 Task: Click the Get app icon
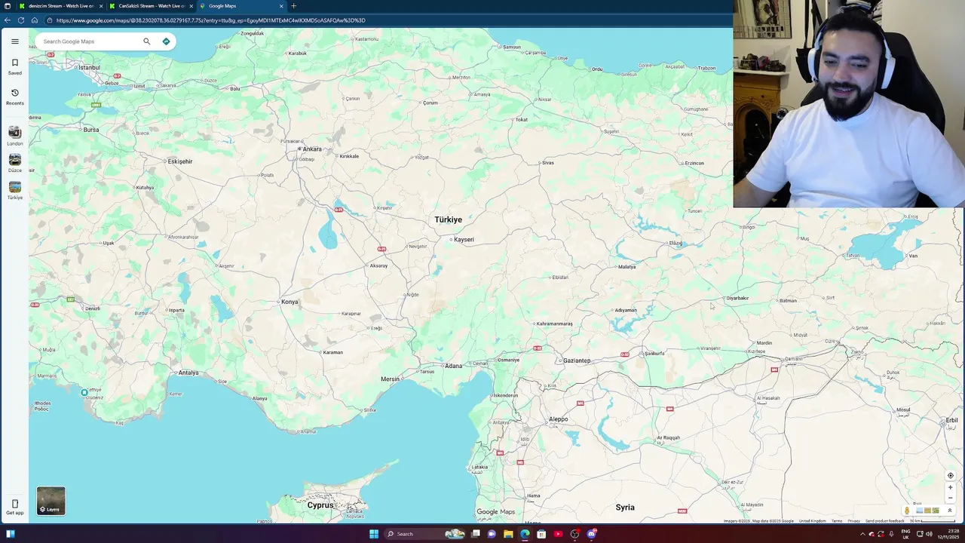[14, 507]
